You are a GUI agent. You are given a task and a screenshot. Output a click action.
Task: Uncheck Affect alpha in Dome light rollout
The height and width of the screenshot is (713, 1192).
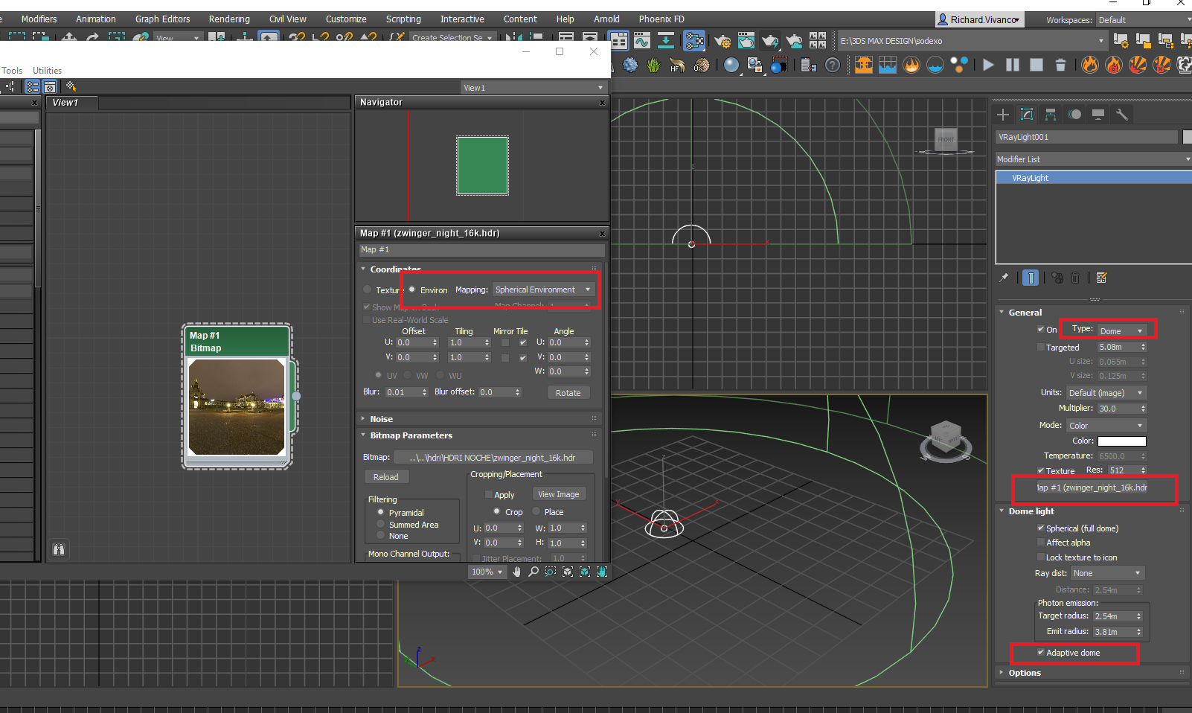[x=1041, y=542]
